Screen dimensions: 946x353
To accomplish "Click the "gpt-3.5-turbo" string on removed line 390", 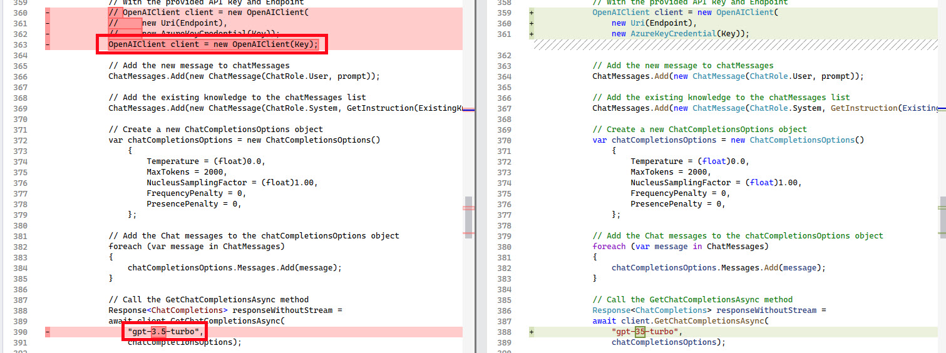I will [166, 332].
